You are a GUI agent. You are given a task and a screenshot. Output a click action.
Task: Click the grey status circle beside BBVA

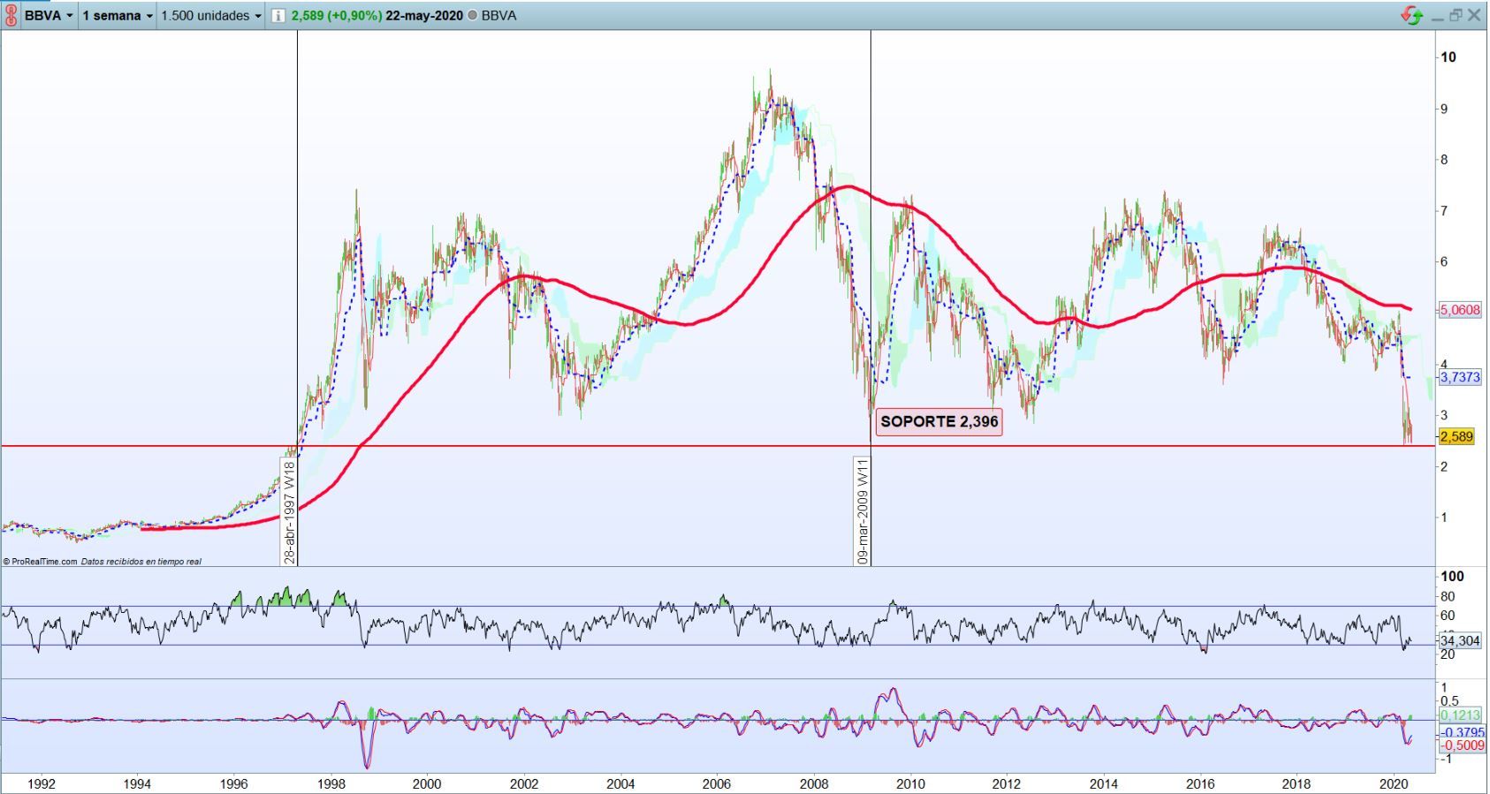(472, 16)
